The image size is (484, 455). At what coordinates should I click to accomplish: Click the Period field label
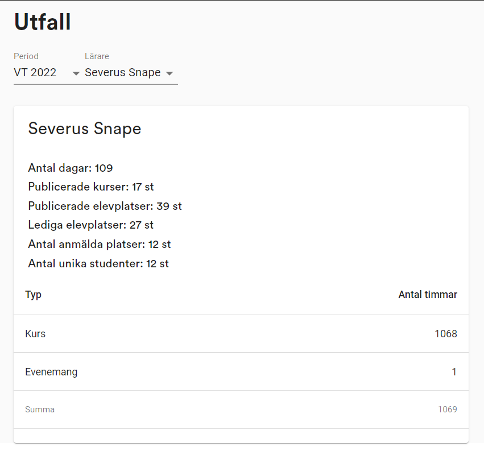[26, 56]
